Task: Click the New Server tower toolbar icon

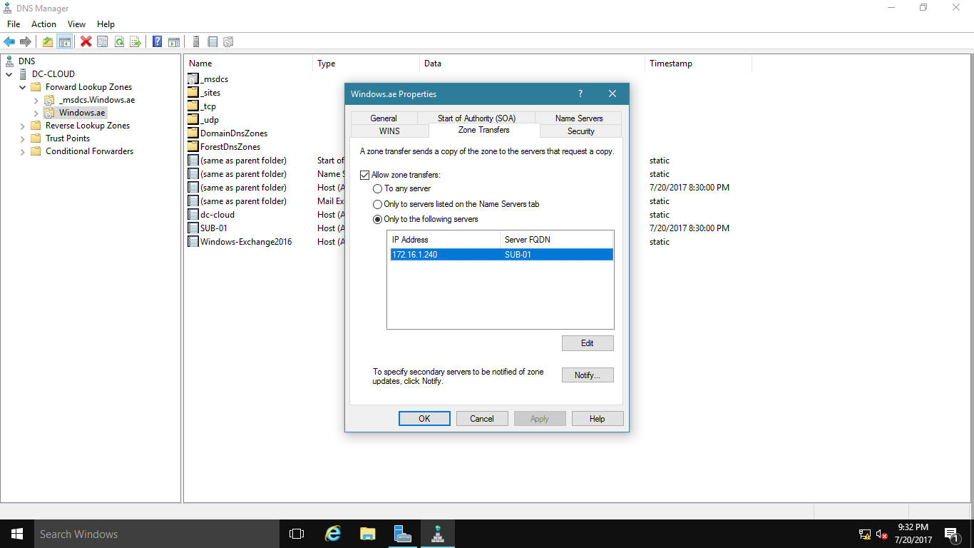Action: (195, 42)
